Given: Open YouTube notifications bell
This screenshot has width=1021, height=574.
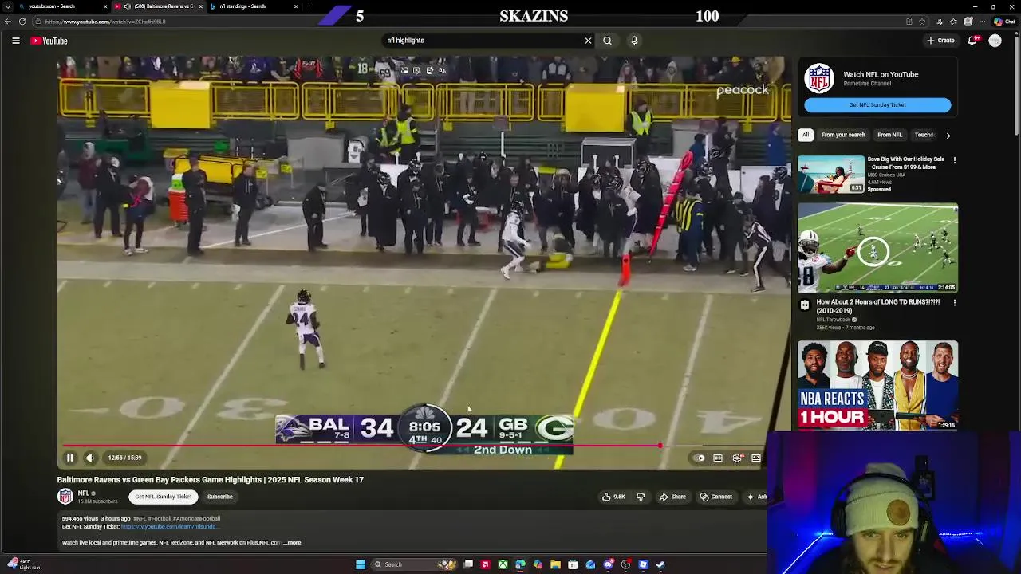Looking at the screenshot, I should pos(973,41).
